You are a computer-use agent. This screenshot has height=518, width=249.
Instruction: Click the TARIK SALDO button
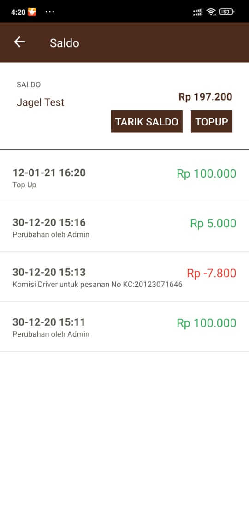(147, 122)
